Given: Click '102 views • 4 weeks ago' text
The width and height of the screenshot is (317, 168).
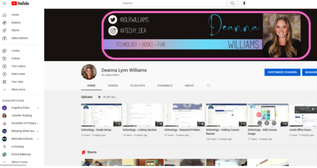Looking at the screenshot, I should pos(219,139).
